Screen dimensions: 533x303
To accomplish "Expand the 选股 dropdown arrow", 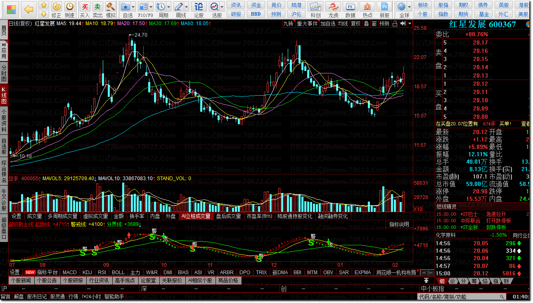I will point(222,7).
